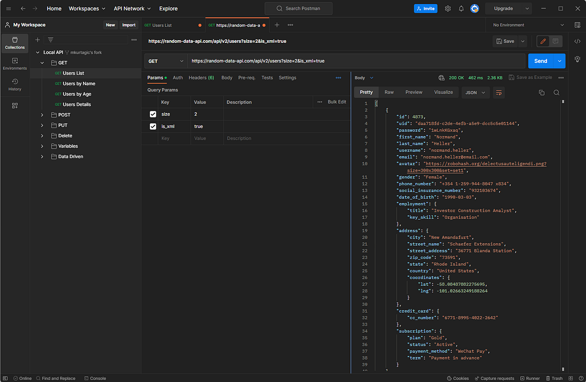The height and width of the screenshot is (382, 586).
Task: Open the response options three-dot menu
Action: 561,78
